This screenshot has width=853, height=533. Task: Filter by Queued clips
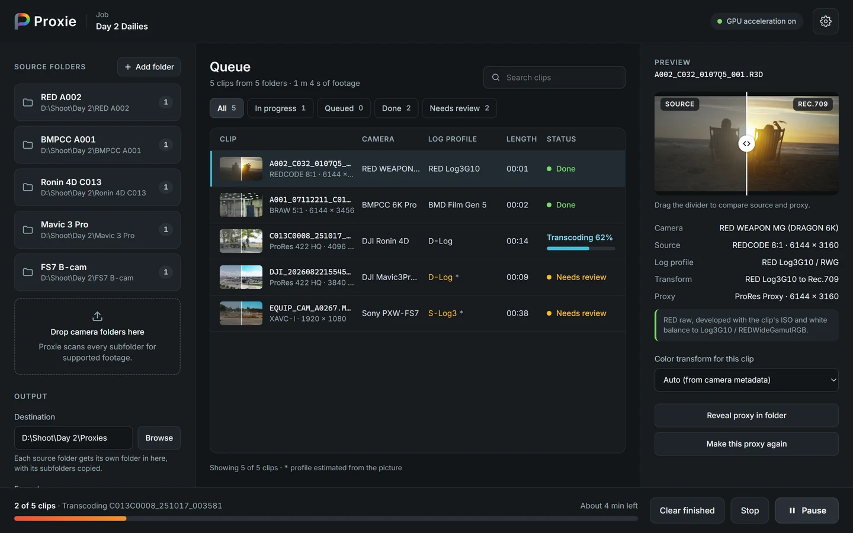(x=344, y=108)
